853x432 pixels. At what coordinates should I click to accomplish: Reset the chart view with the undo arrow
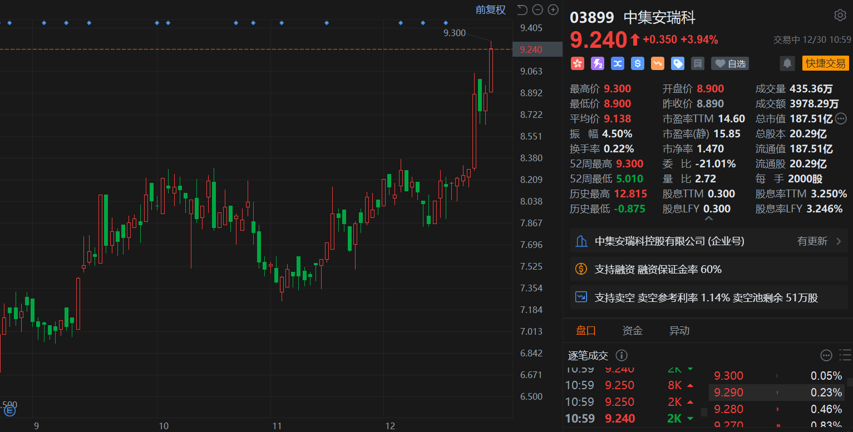click(522, 9)
